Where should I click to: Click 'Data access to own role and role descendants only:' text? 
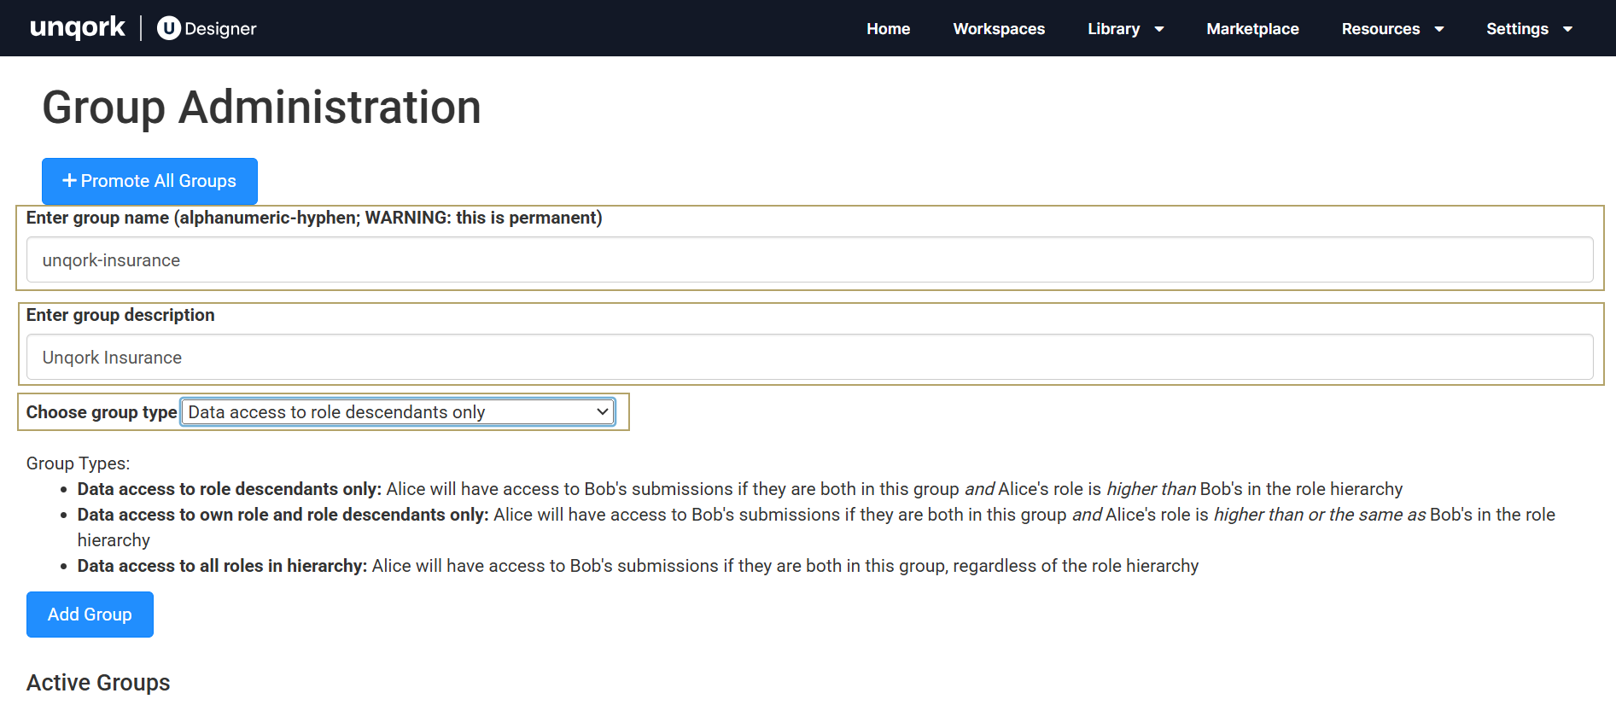pos(283,515)
